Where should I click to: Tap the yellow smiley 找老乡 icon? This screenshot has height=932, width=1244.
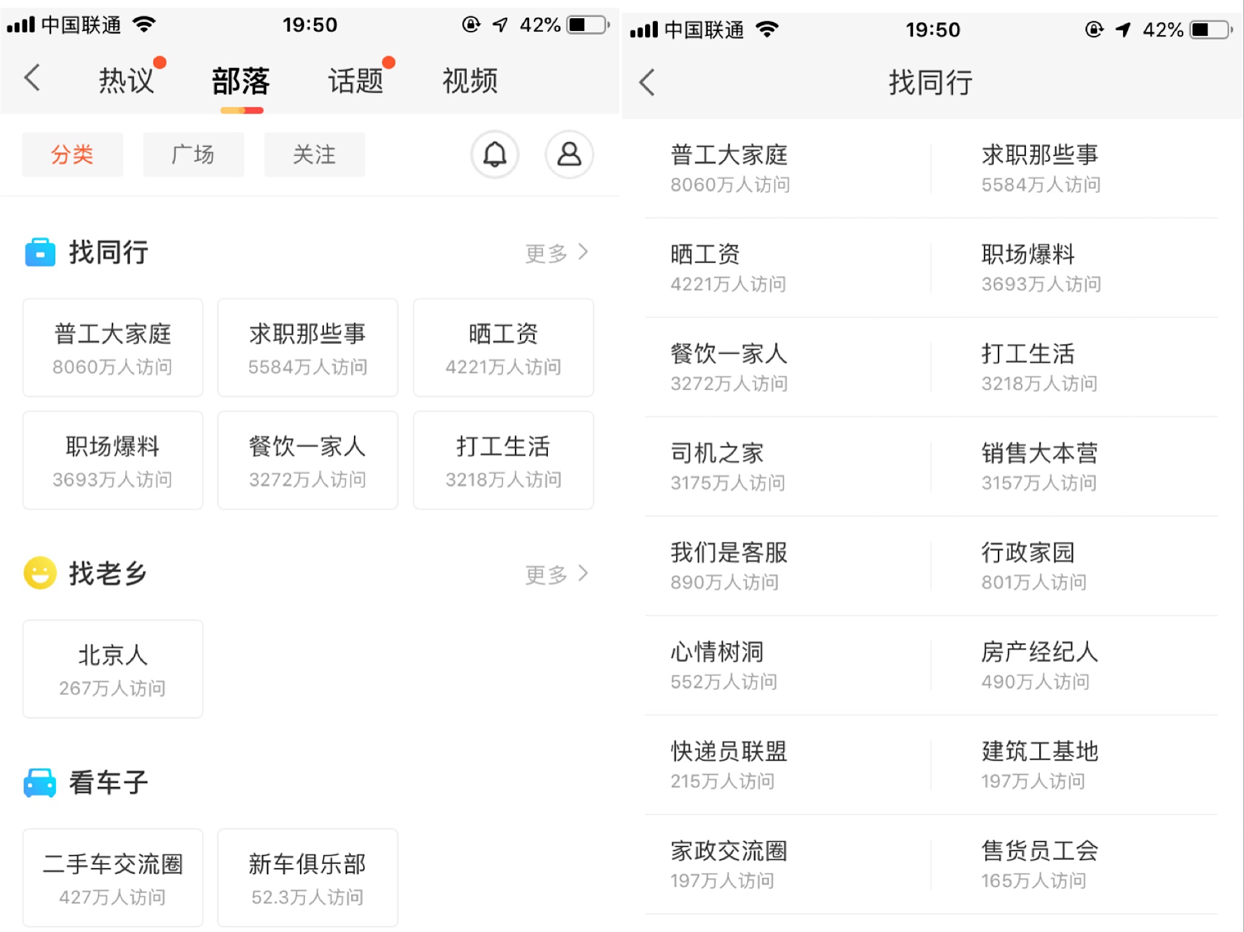(40, 573)
